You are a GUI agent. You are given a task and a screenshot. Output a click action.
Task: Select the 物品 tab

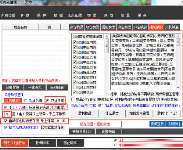pos(92,15)
